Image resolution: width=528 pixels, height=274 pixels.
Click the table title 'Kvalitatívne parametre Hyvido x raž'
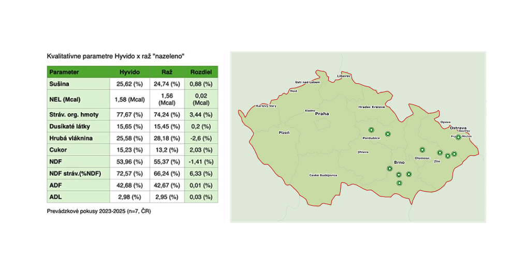tap(99, 56)
